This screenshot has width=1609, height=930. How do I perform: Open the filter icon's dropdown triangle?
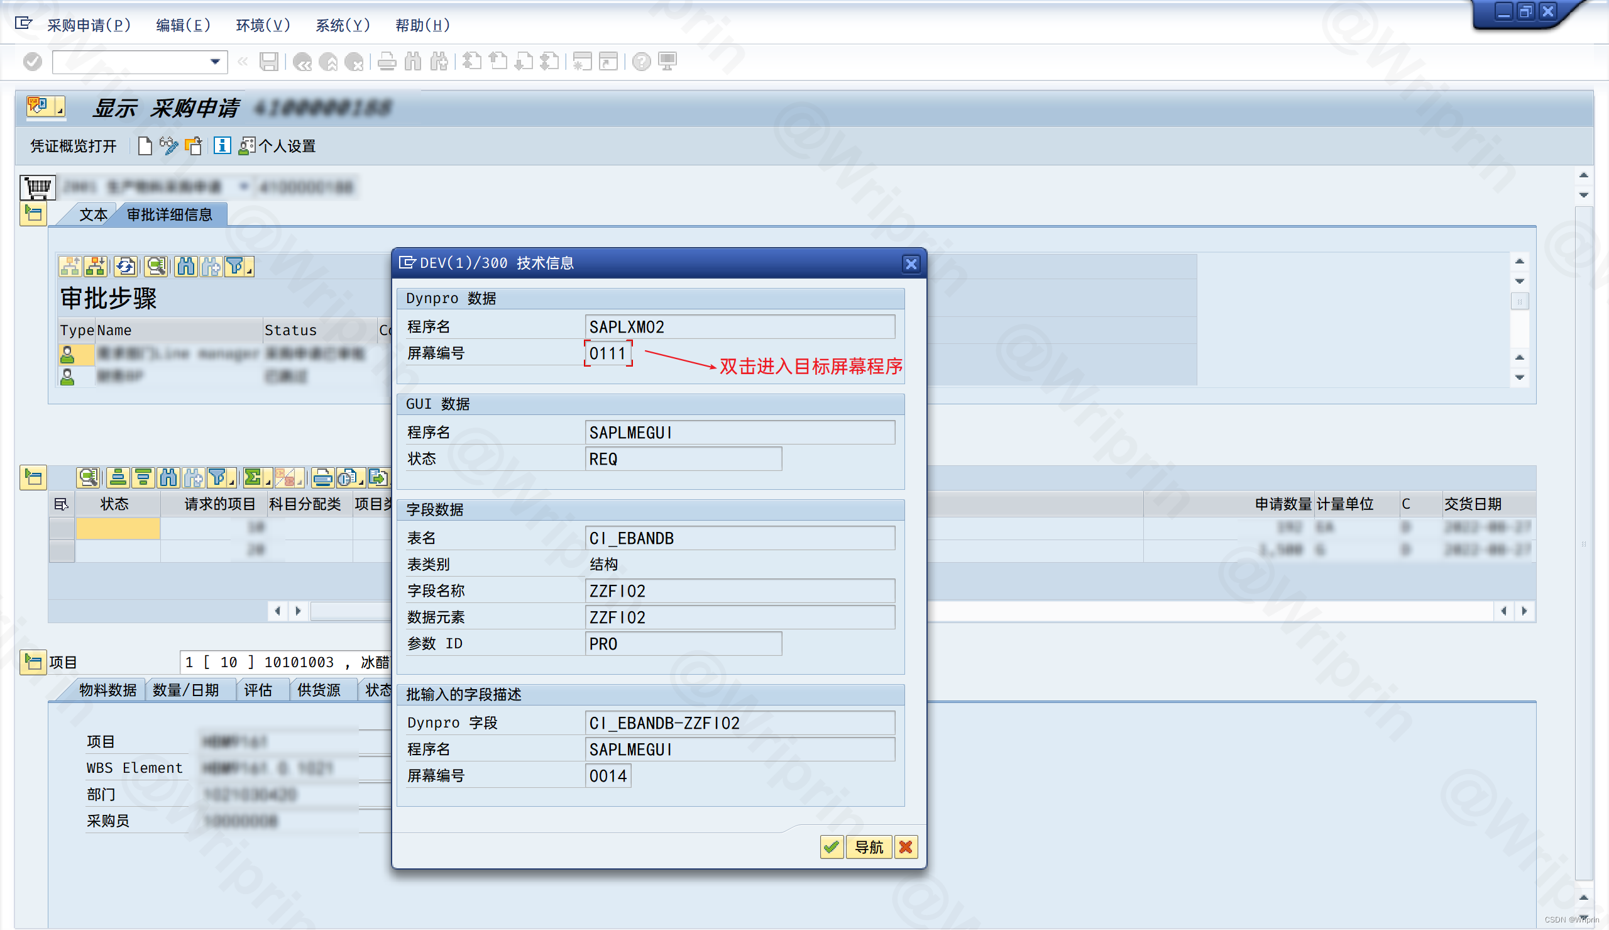(x=249, y=268)
